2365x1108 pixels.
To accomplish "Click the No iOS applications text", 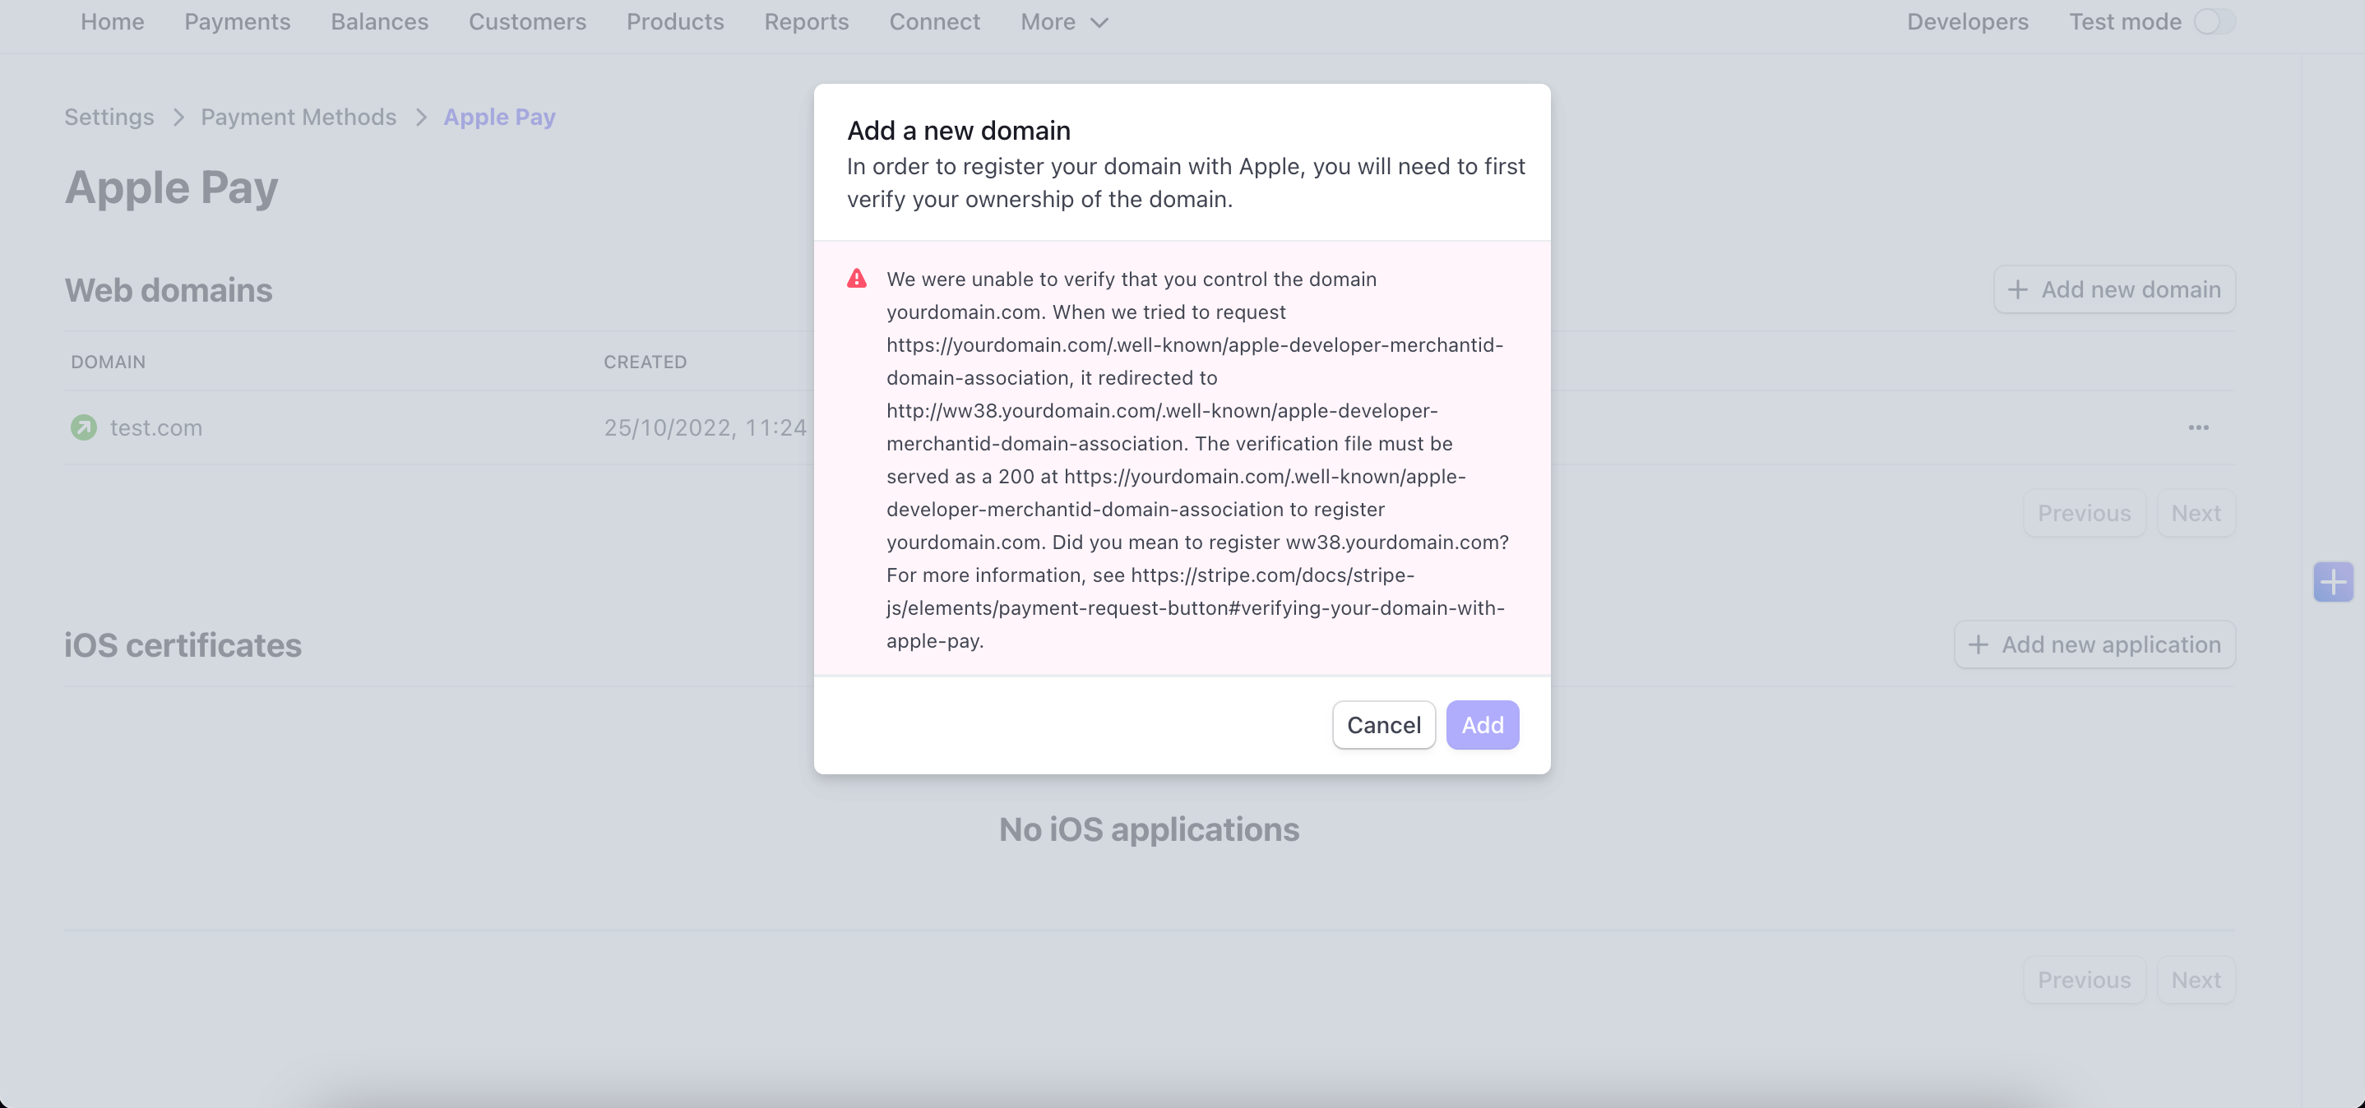I will (1150, 829).
